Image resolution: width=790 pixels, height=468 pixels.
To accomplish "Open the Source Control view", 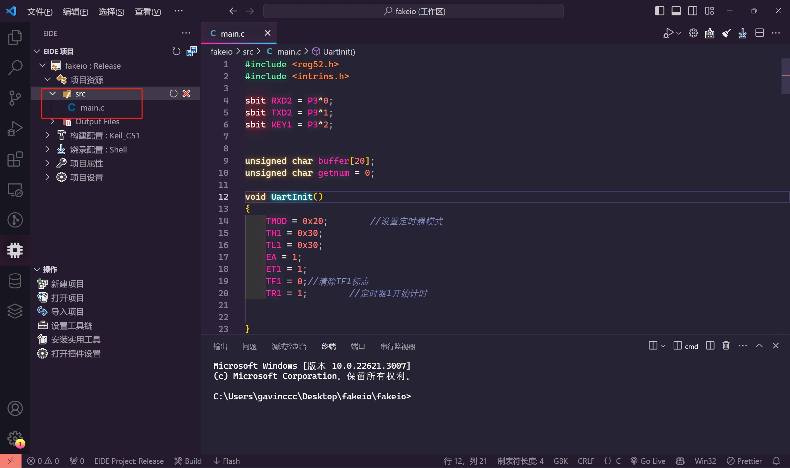I will (15, 98).
